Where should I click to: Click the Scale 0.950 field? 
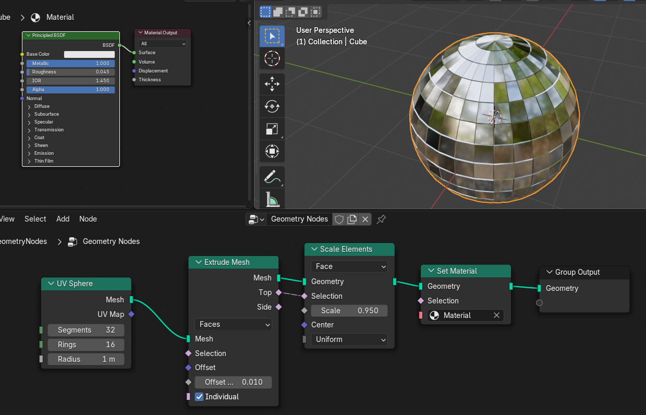click(x=349, y=311)
